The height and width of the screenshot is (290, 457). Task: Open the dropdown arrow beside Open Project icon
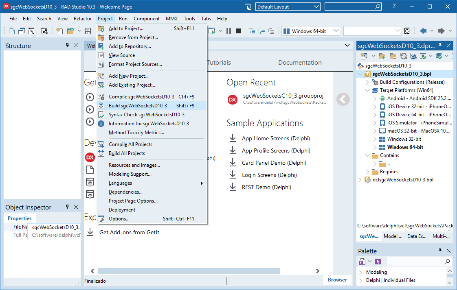tap(79, 31)
